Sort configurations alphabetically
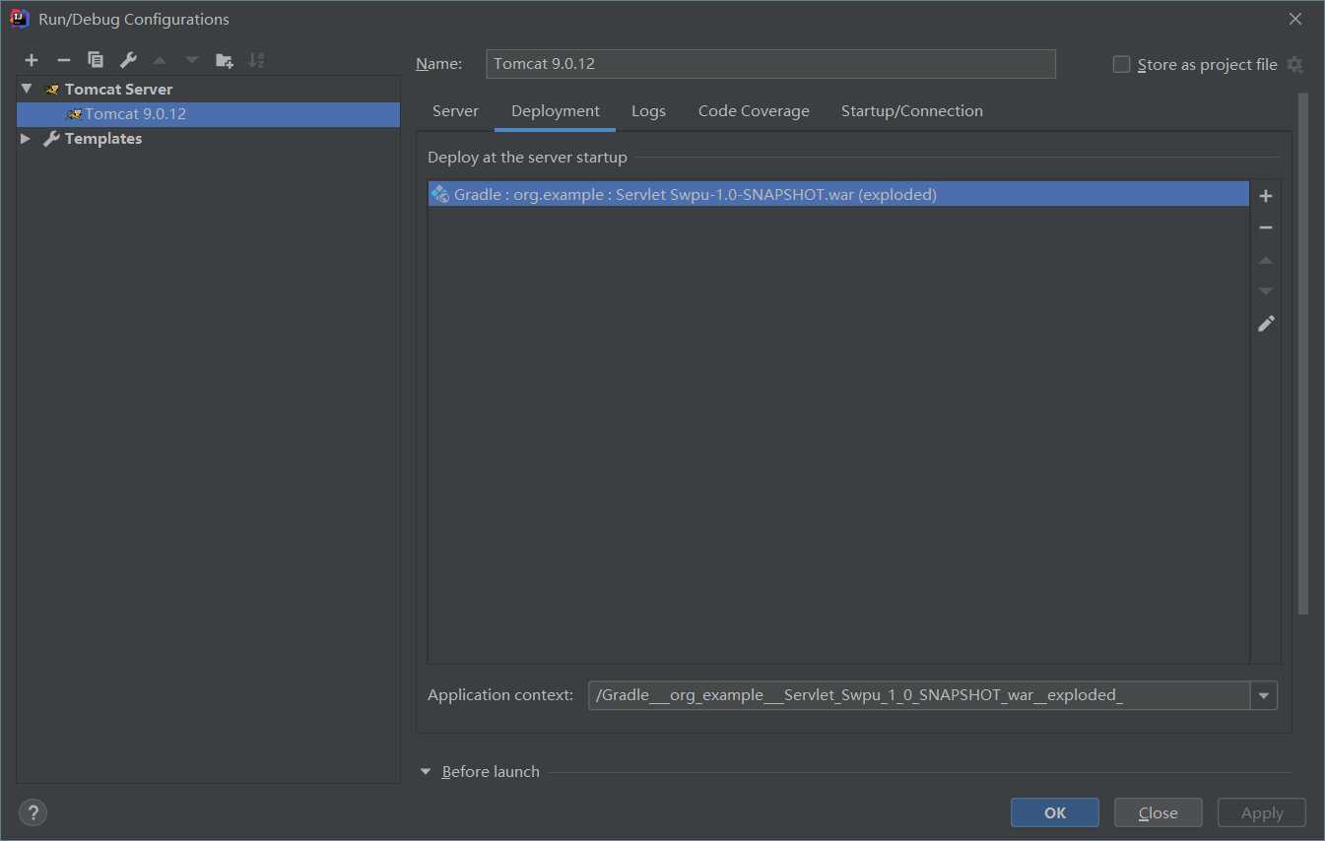Screen dimensions: 1325x841 256,60
